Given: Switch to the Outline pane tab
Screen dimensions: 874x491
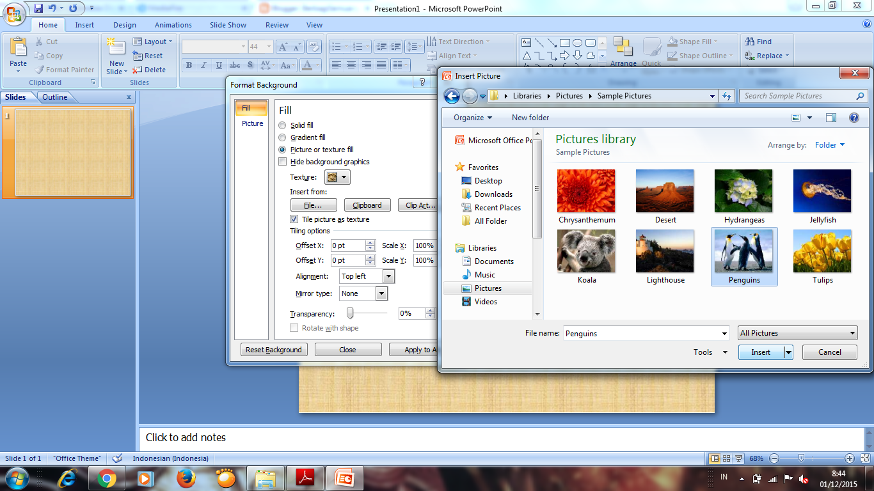Looking at the screenshot, I should point(55,97).
